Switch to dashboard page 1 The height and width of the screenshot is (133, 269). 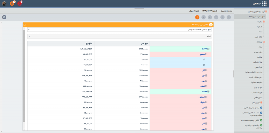tap(229, 17)
